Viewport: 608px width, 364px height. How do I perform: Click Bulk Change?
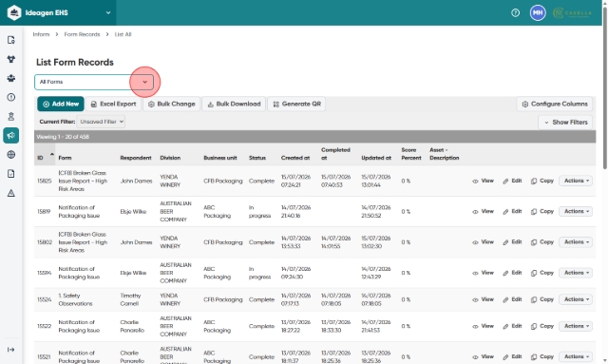point(171,104)
